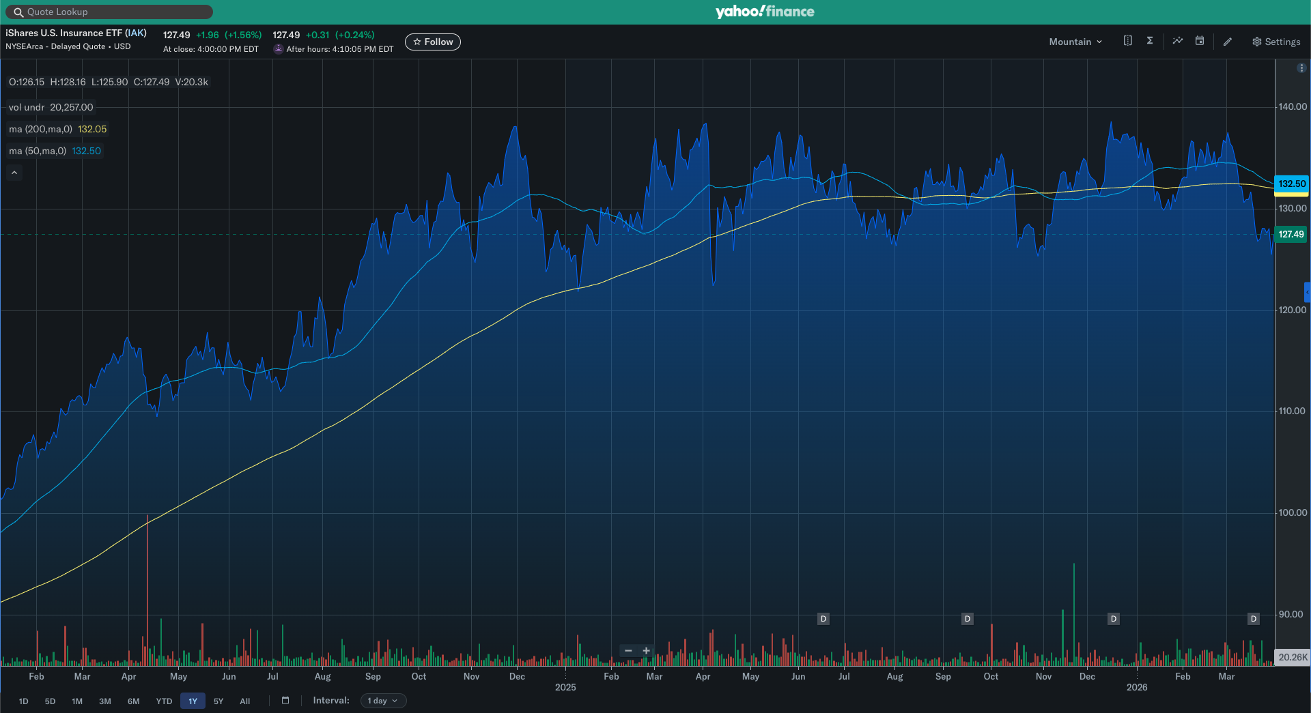This screenshot has height=713, width=1311.
Task: Click the 140.00 price axis label
Action: pyautogui.click(x=1293, y=107)
